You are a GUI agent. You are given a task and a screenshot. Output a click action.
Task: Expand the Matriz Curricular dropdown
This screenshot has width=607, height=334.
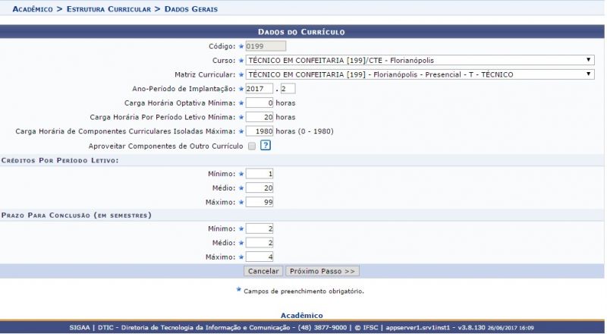point(420,74)
